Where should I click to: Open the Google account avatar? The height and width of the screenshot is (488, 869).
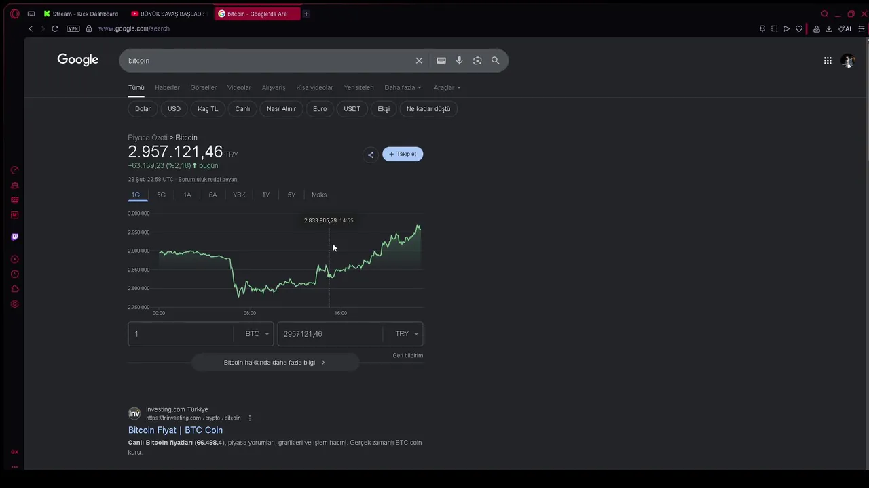click(x=847, y=60)
